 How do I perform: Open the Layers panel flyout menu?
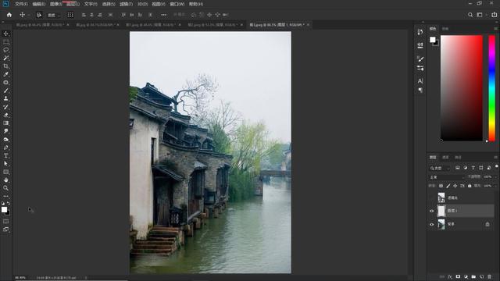point(495,158)
